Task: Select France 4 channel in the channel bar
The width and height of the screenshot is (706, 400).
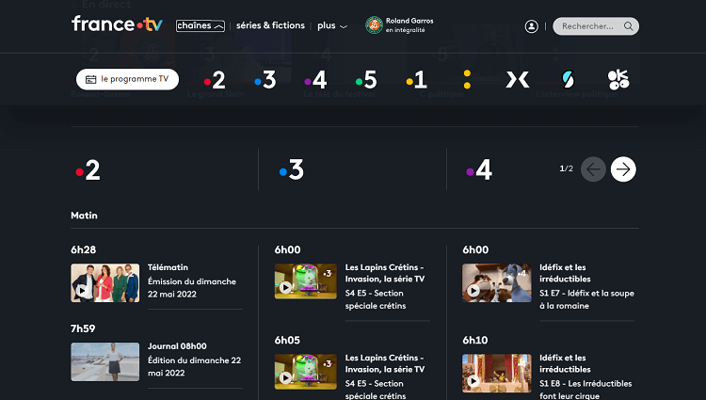Action: tap(315, 80)
